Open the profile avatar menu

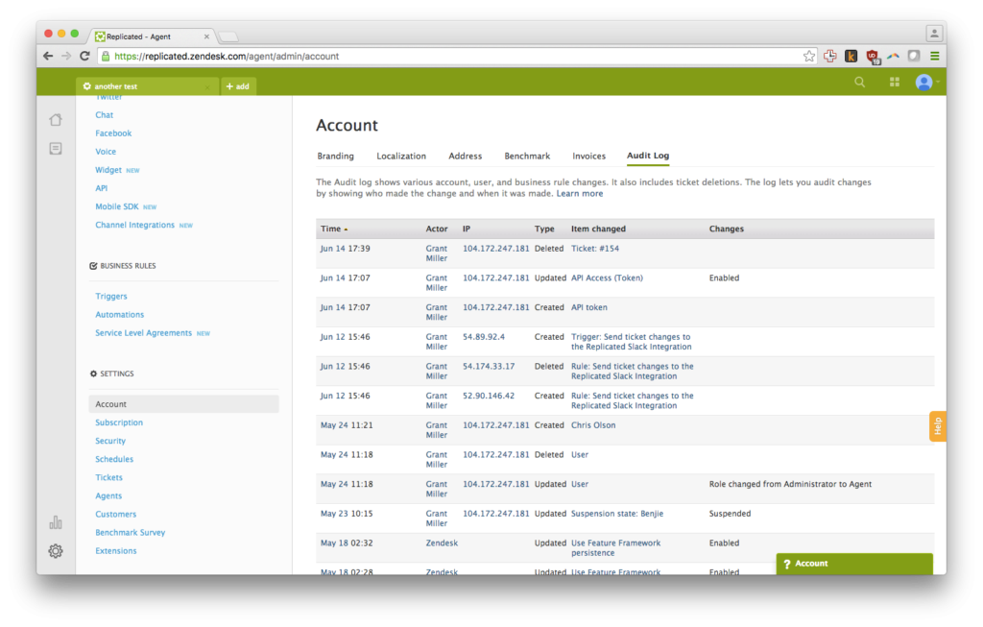[924, 82]
